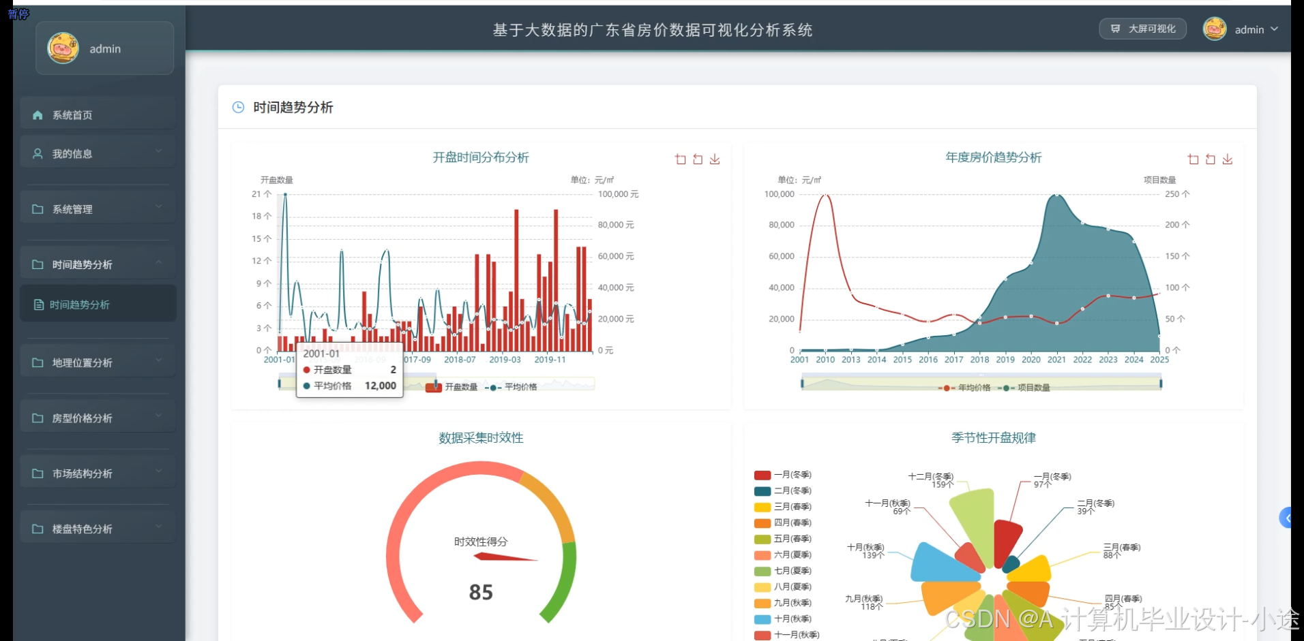Expand 地理位置分析 menu chevron

(x=158, y=360)
